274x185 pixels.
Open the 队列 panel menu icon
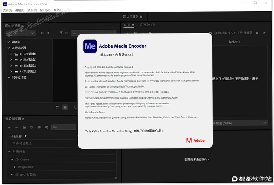pos(133,25)
